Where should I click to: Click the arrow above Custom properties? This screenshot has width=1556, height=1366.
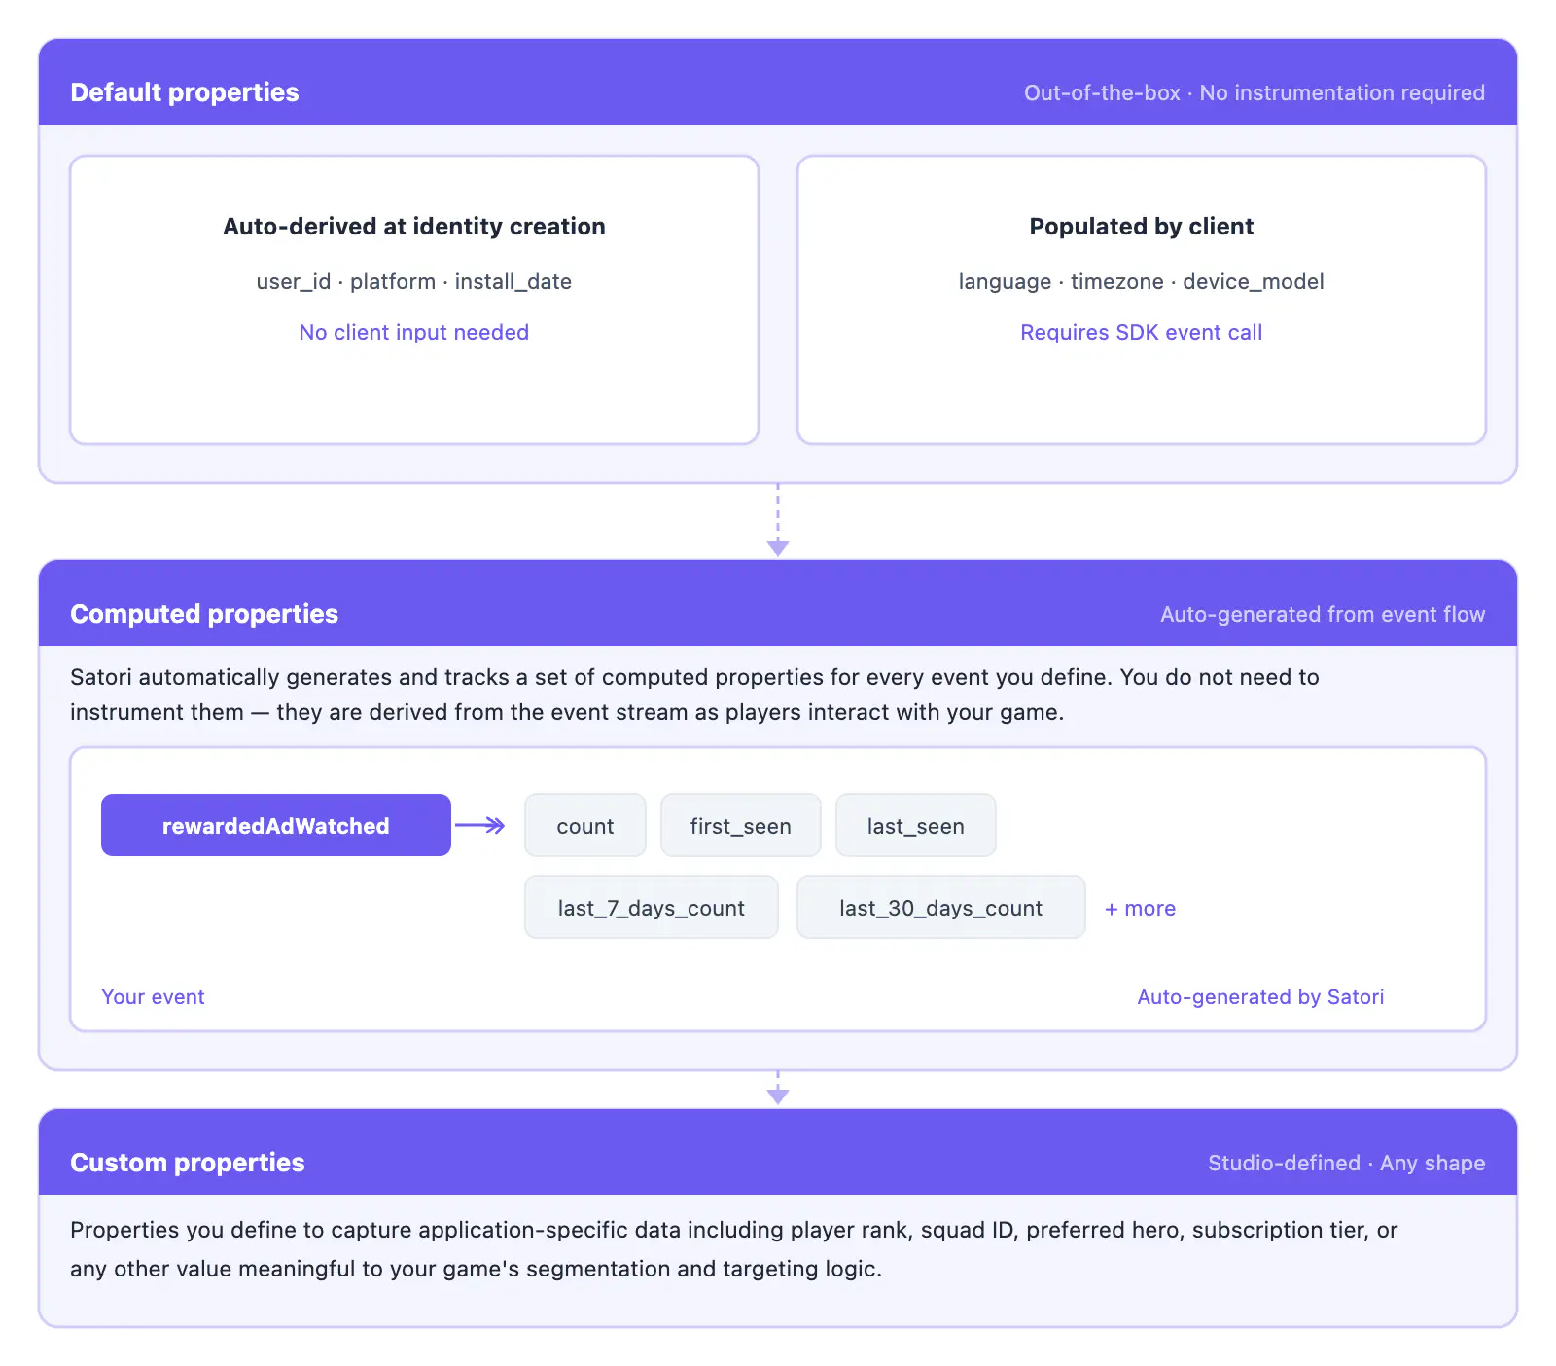(778, 1090)
